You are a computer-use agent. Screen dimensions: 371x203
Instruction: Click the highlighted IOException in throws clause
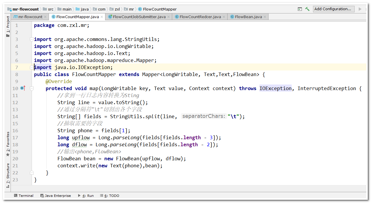pos(276,88)
